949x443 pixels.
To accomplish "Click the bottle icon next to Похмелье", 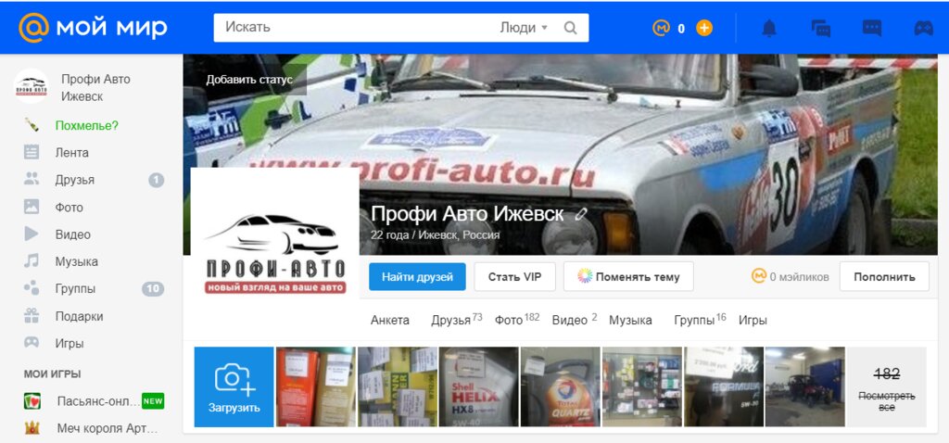I will coord(32,125).
